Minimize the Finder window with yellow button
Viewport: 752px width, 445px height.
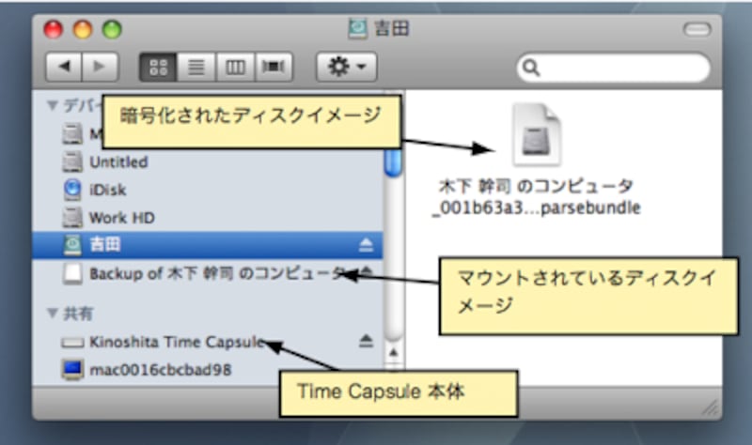click(x=83, y=29)
